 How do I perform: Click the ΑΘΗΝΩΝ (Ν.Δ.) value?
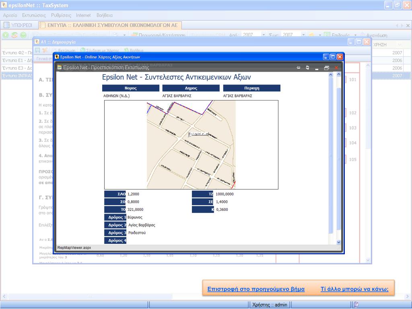116,96
